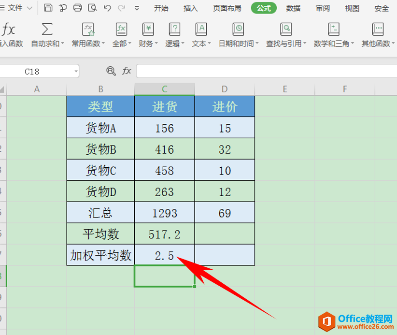
Task: Select column C header
Action: point(165,89)
